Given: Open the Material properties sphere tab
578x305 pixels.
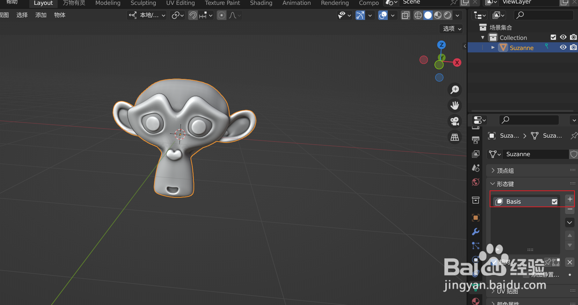Looking at the screenshot, I should (476, 301).
